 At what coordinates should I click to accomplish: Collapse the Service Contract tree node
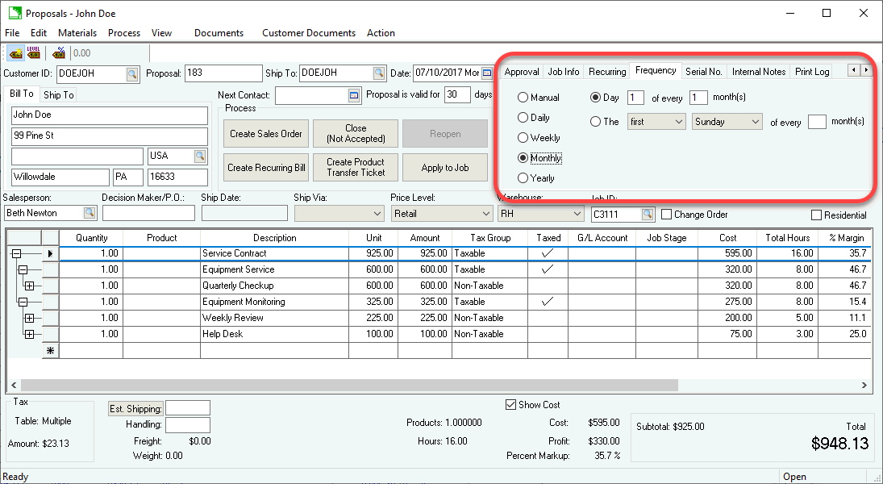point(16,253)
